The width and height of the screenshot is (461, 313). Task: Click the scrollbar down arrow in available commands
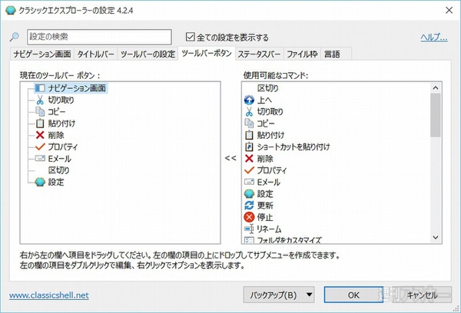(436, 237)
